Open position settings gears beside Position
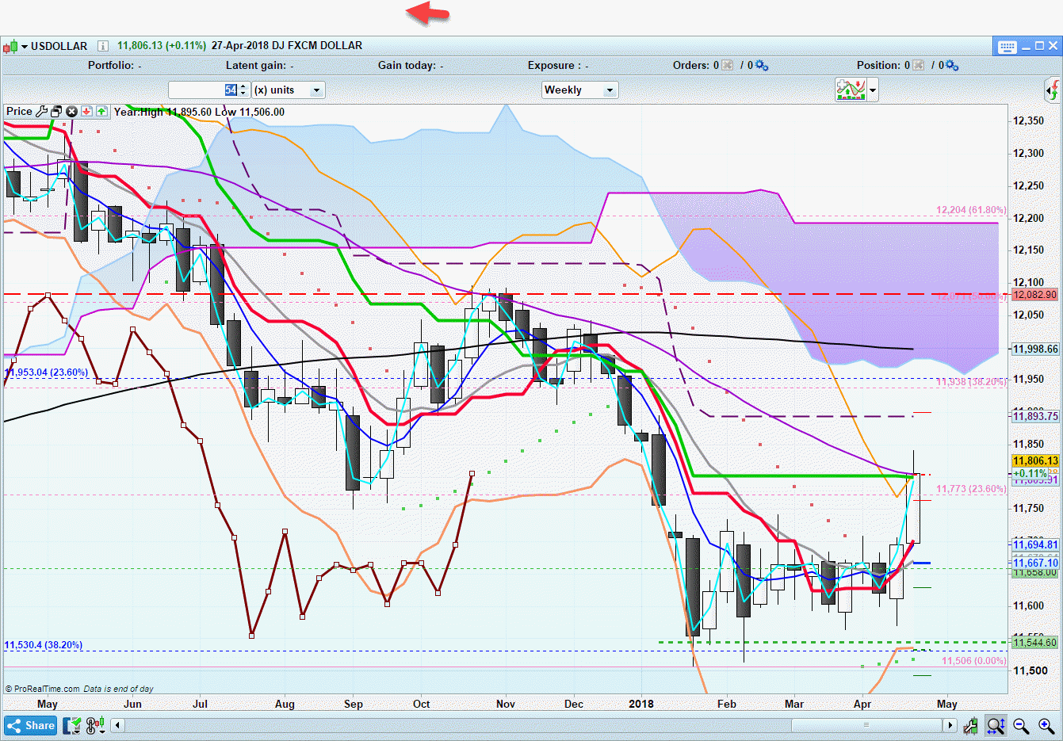 [x=951, y=65]
